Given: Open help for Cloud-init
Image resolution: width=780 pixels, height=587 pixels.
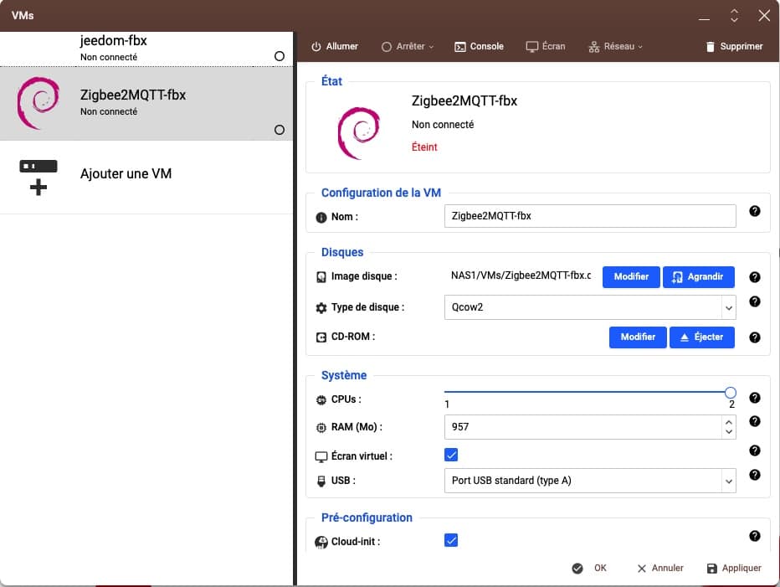Looking at the screenshot, I should (x=755, y=536).
